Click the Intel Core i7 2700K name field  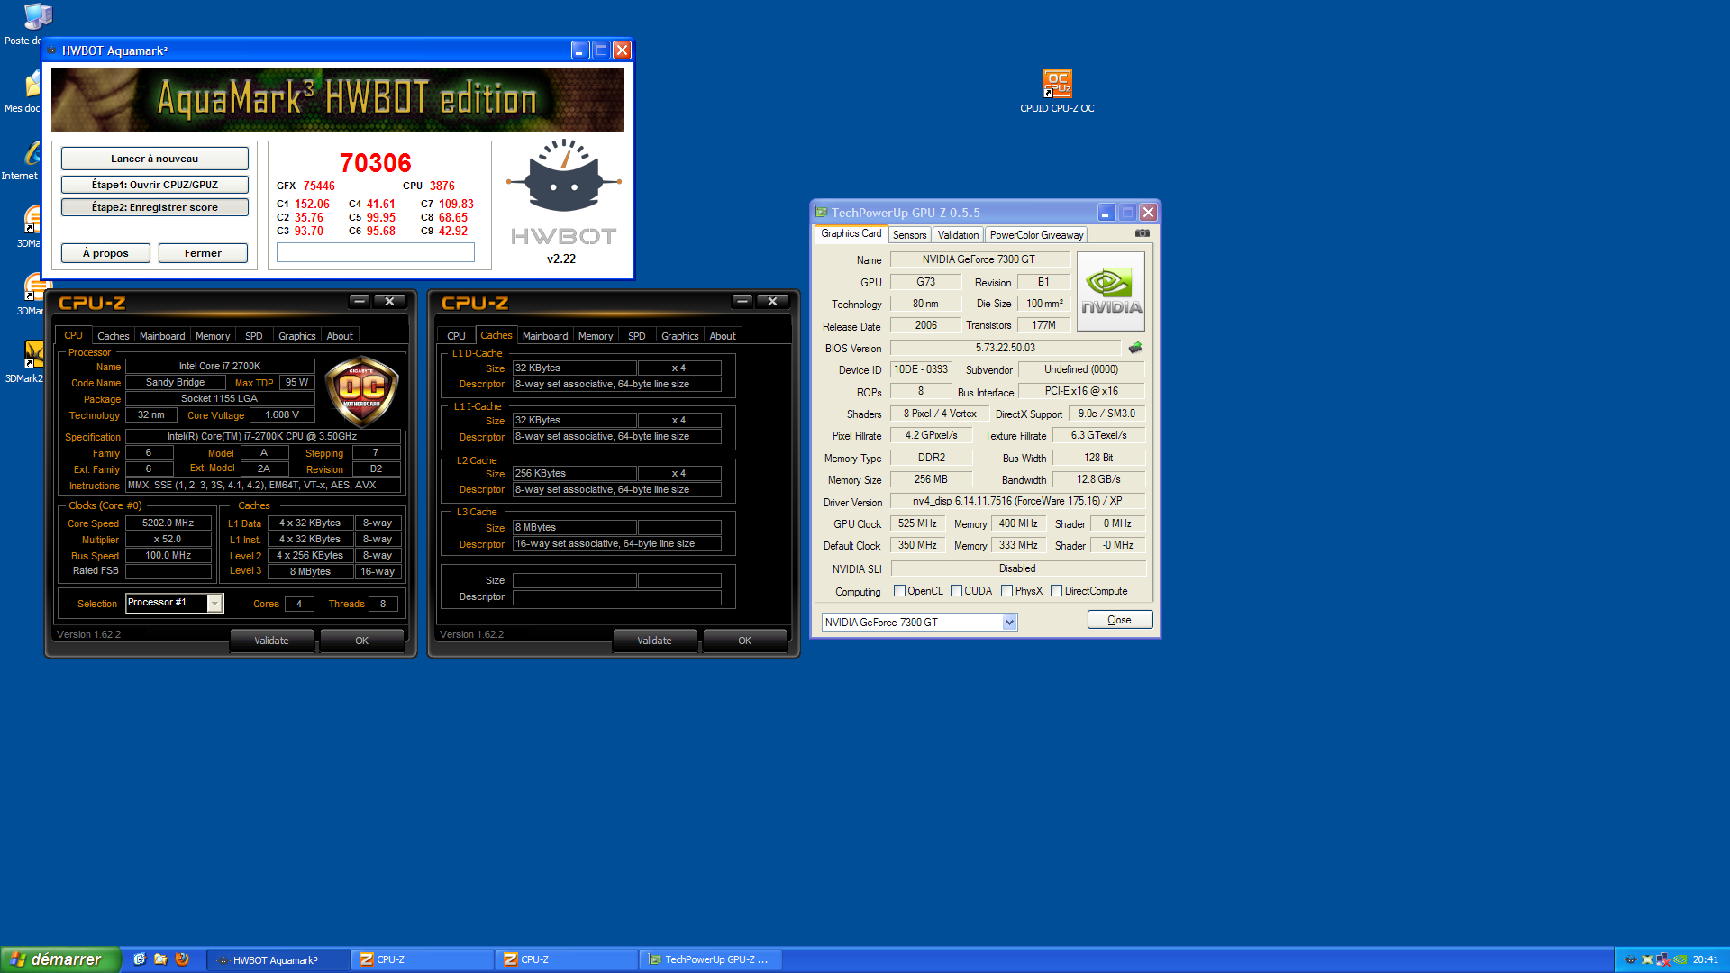point(220,367)
